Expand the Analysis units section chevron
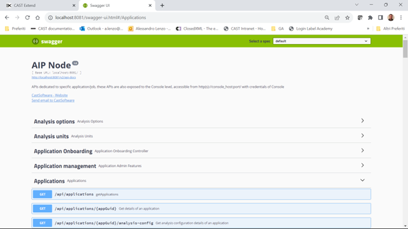 pyautogui.click(x=363, y=135)
